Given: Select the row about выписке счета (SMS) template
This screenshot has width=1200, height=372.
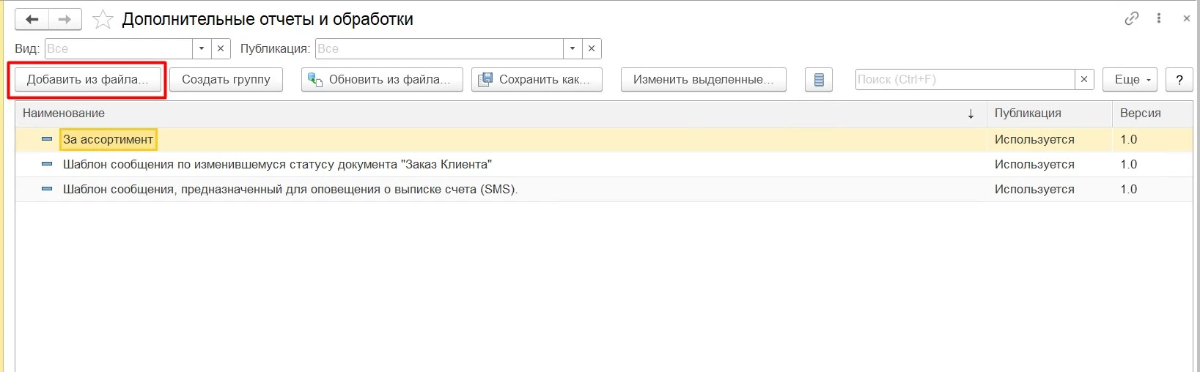Looking at the screenshot, I should point(604,189).
